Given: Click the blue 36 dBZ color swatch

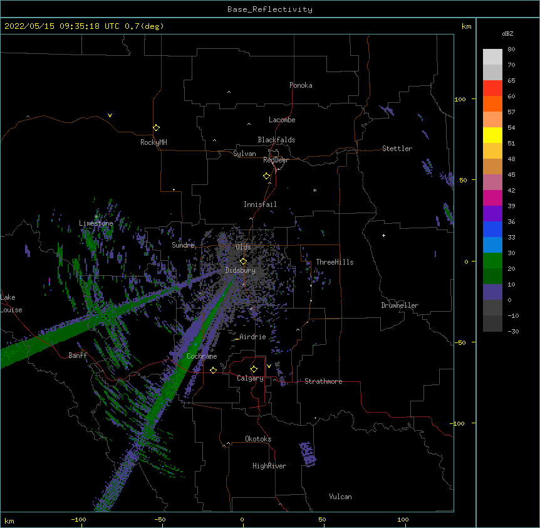Looking at the screenshot, I should tap(492, 229).
